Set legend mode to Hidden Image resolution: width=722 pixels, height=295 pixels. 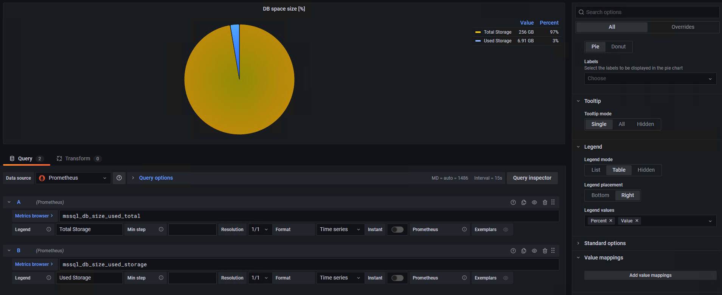click(x=646, y=170)
